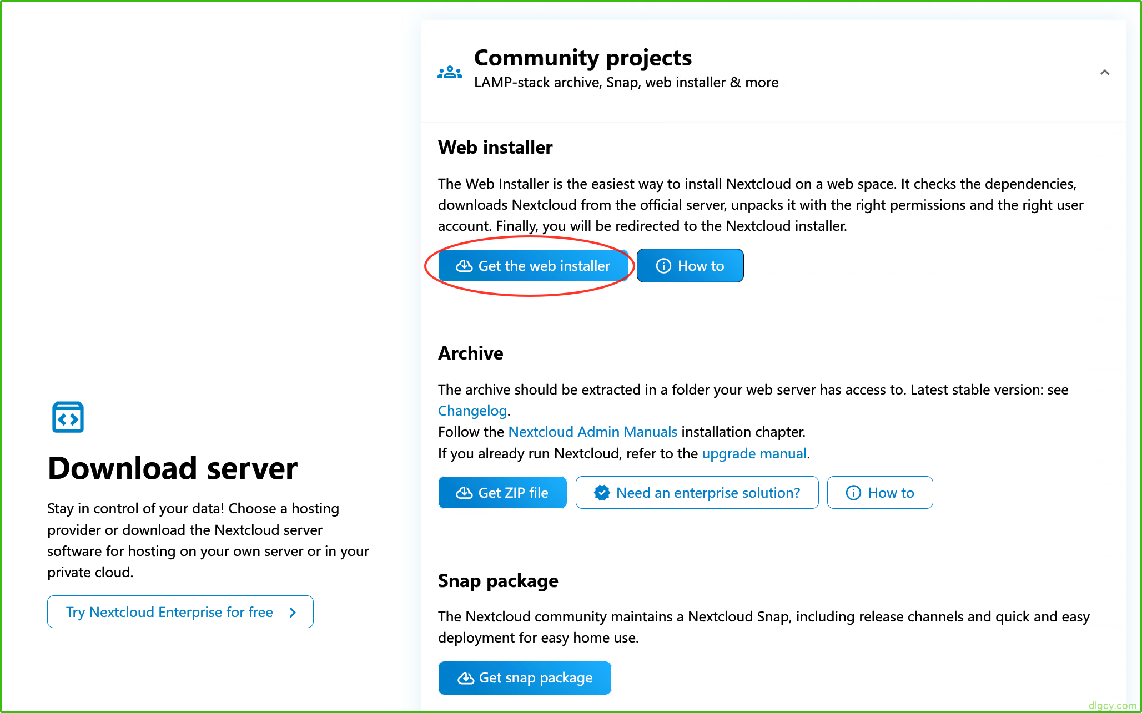
Task: Click the cloud icon on Get snap package
Action: coord(465,678)
